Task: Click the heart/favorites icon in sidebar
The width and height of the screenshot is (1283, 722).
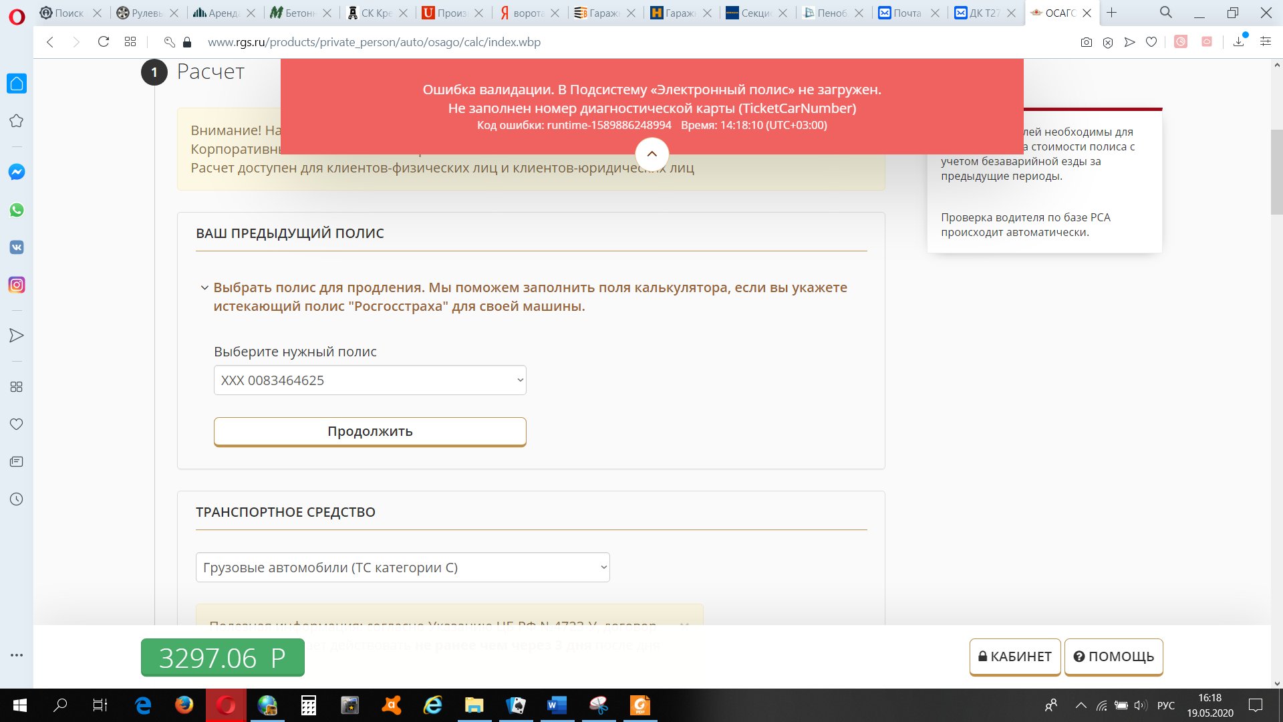Action: (17, 424)
